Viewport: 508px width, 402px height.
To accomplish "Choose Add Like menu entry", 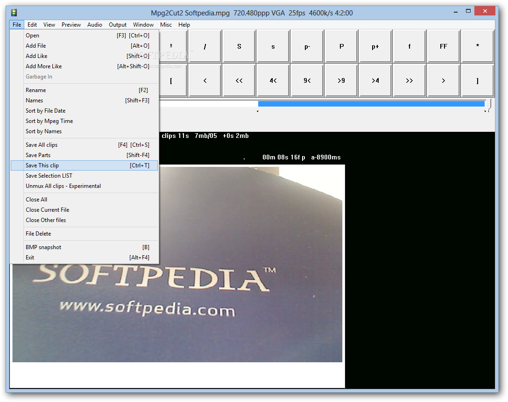I will [x=84, y=56].
